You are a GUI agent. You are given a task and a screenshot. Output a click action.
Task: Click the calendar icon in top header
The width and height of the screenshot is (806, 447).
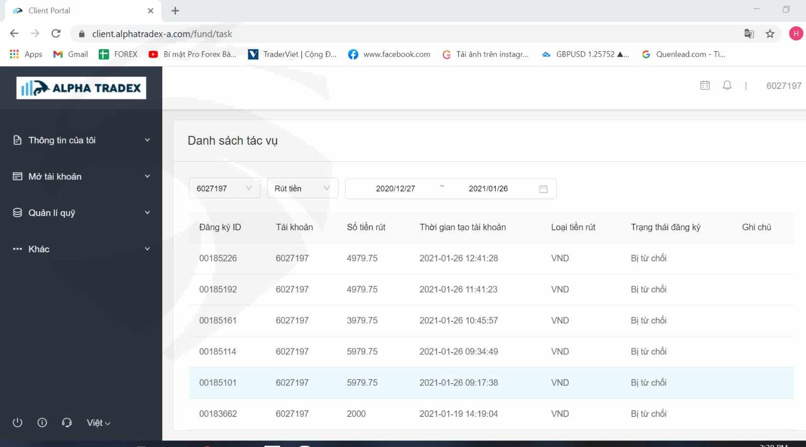click(705, 85)
